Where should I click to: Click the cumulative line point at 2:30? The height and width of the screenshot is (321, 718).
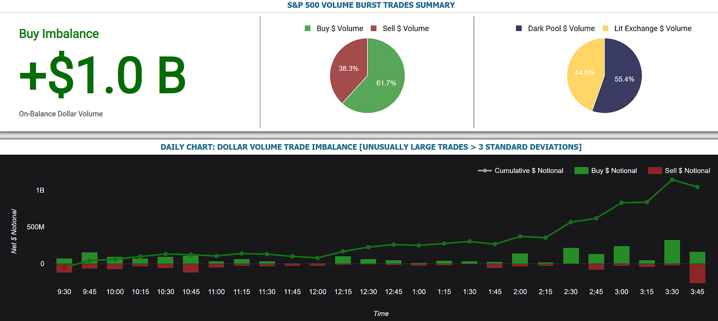(571, 222)
